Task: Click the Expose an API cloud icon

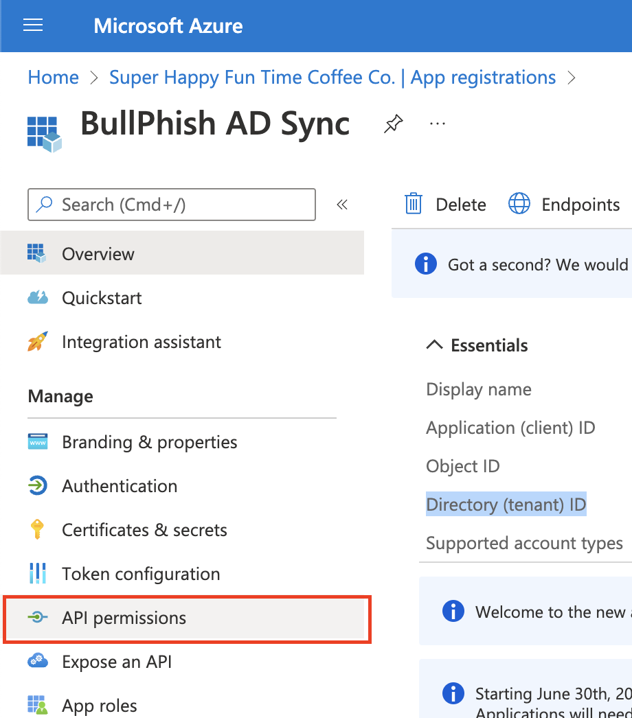Action: click(38, 661)
